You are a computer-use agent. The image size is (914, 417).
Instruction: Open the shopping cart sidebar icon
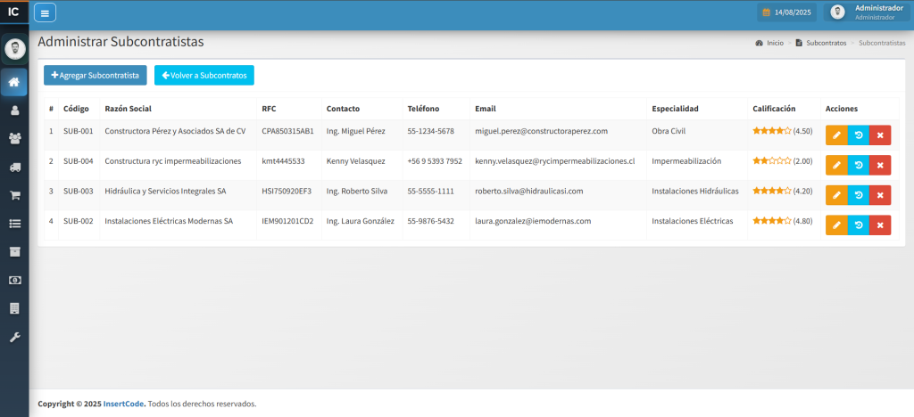click(14, 195)
